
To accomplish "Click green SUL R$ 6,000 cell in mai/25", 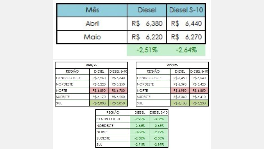I will (99, 103).
